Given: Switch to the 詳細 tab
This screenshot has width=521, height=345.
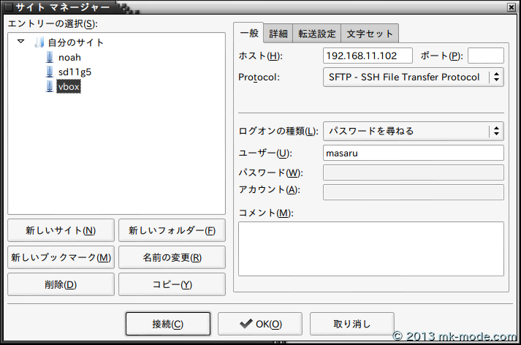Looking at the screenshot, I should (x=278, y=34).
